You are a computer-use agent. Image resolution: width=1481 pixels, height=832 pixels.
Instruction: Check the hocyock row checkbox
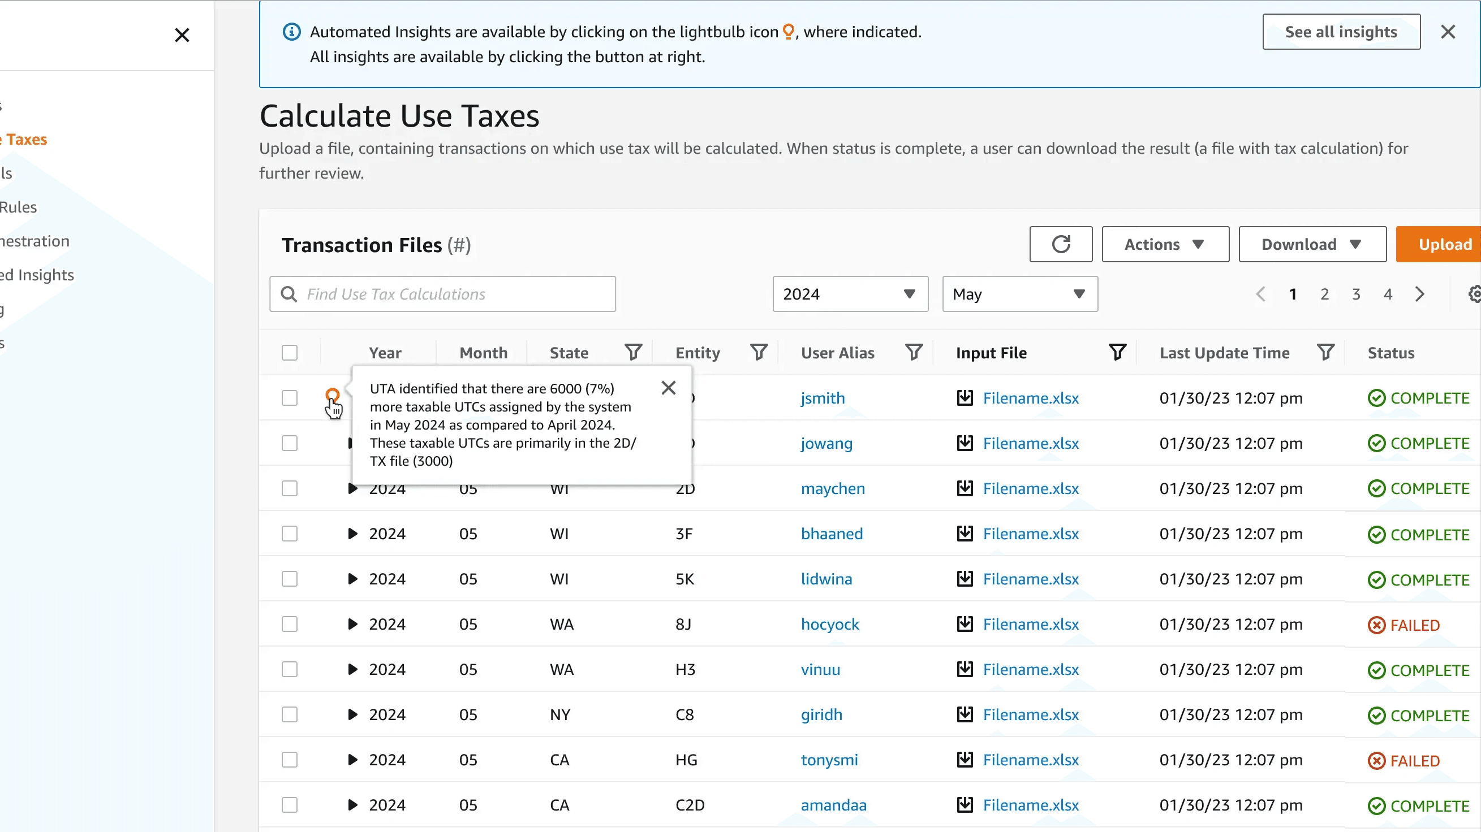tap(289, 624)
